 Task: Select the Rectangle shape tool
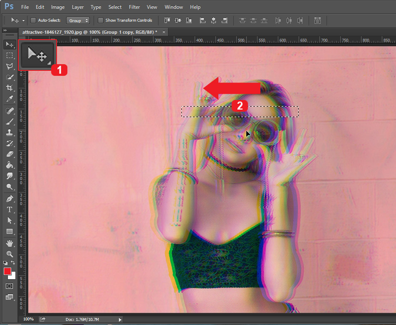click(10, 231)
